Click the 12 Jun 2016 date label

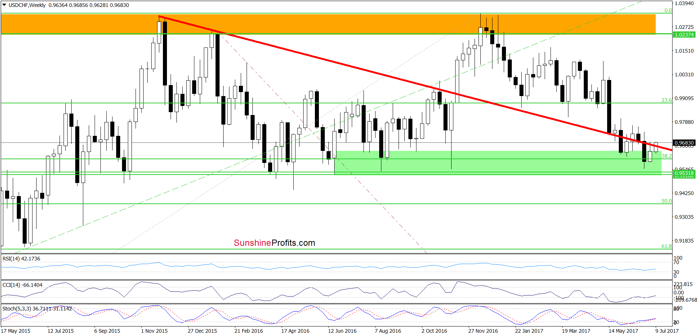342,331
